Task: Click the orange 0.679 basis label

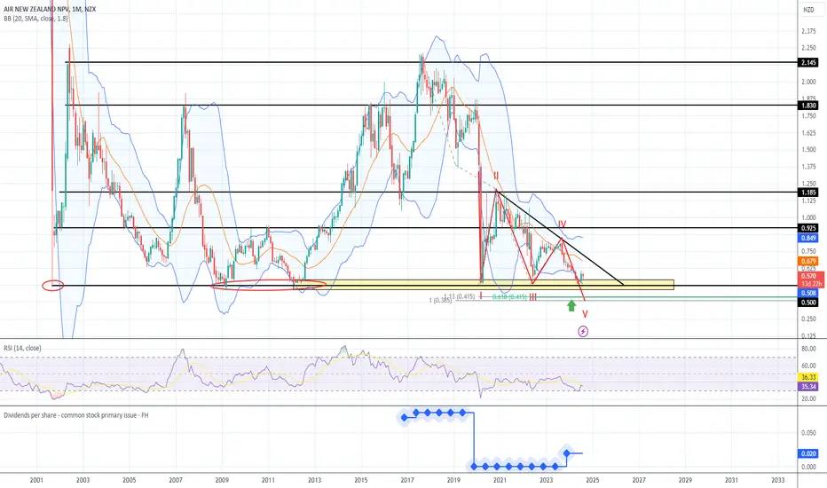Action: coord(808,261)
